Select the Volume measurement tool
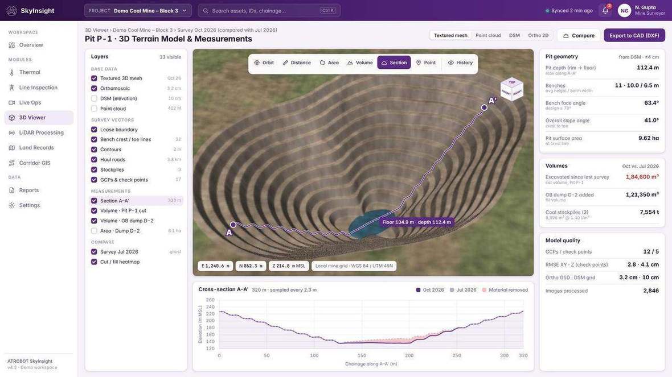 (360, 63)
